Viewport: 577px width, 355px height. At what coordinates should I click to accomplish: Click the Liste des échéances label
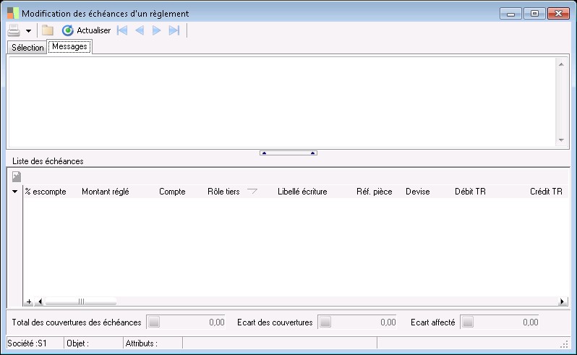(48, 161)
